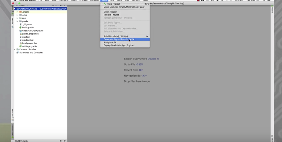Choose Analyze APK... menu entry
Image resolution: width=282 pixels, height=142 pixels.
[x=125, y=42]
